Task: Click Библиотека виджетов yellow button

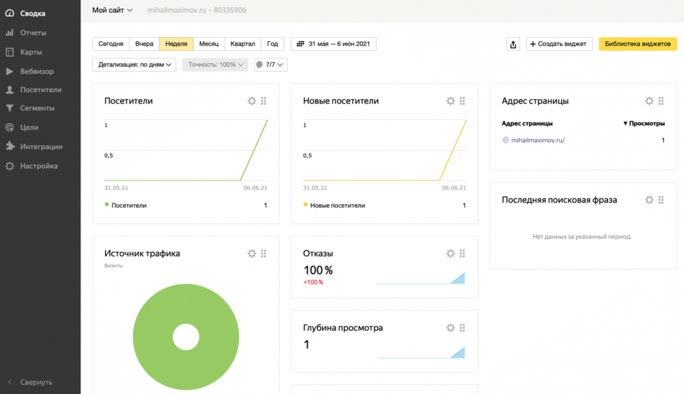Action: point(637,44)
